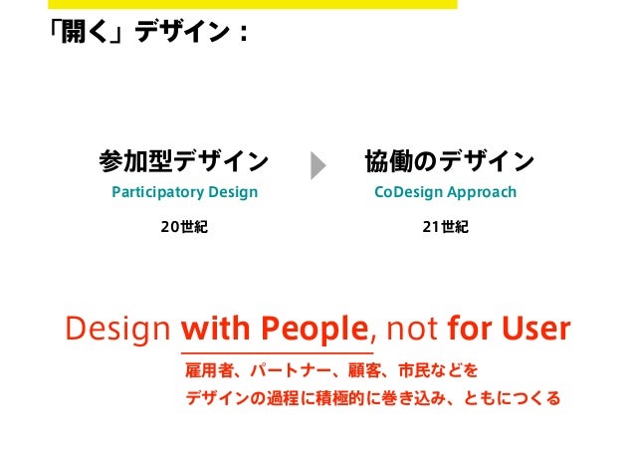Select the 「開く」デザイン： heading

pos(148,32)
